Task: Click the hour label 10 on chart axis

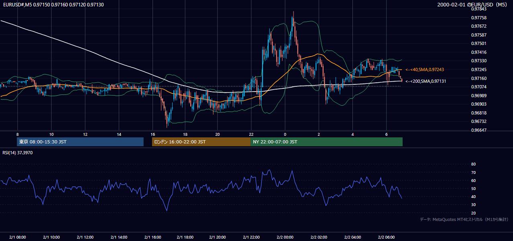Action: 51,134
